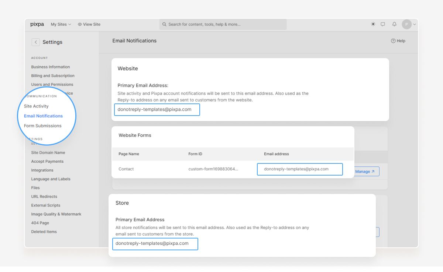
Task: Edit the Contact form email address
Action: (299, 169)
